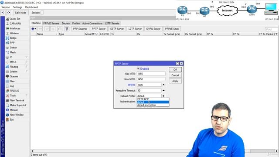Click the Safe Mode button
The height and width of the screenshot is (157, 279).
pos(20,13)
